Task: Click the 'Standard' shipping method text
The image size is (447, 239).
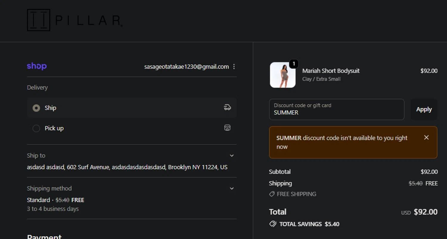Action: (x=38, y=200)
